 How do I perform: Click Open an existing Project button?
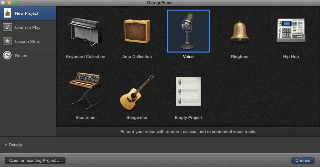35,160
